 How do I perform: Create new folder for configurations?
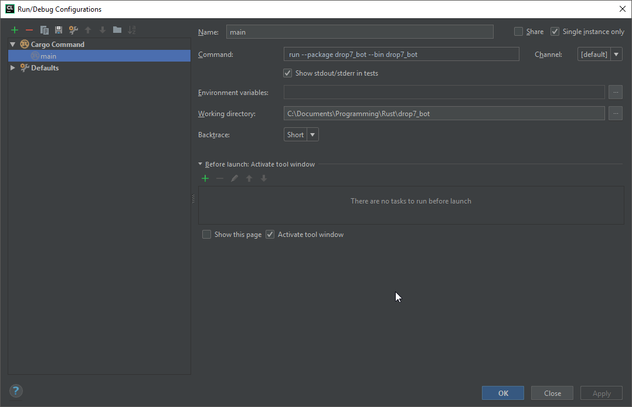117,29
